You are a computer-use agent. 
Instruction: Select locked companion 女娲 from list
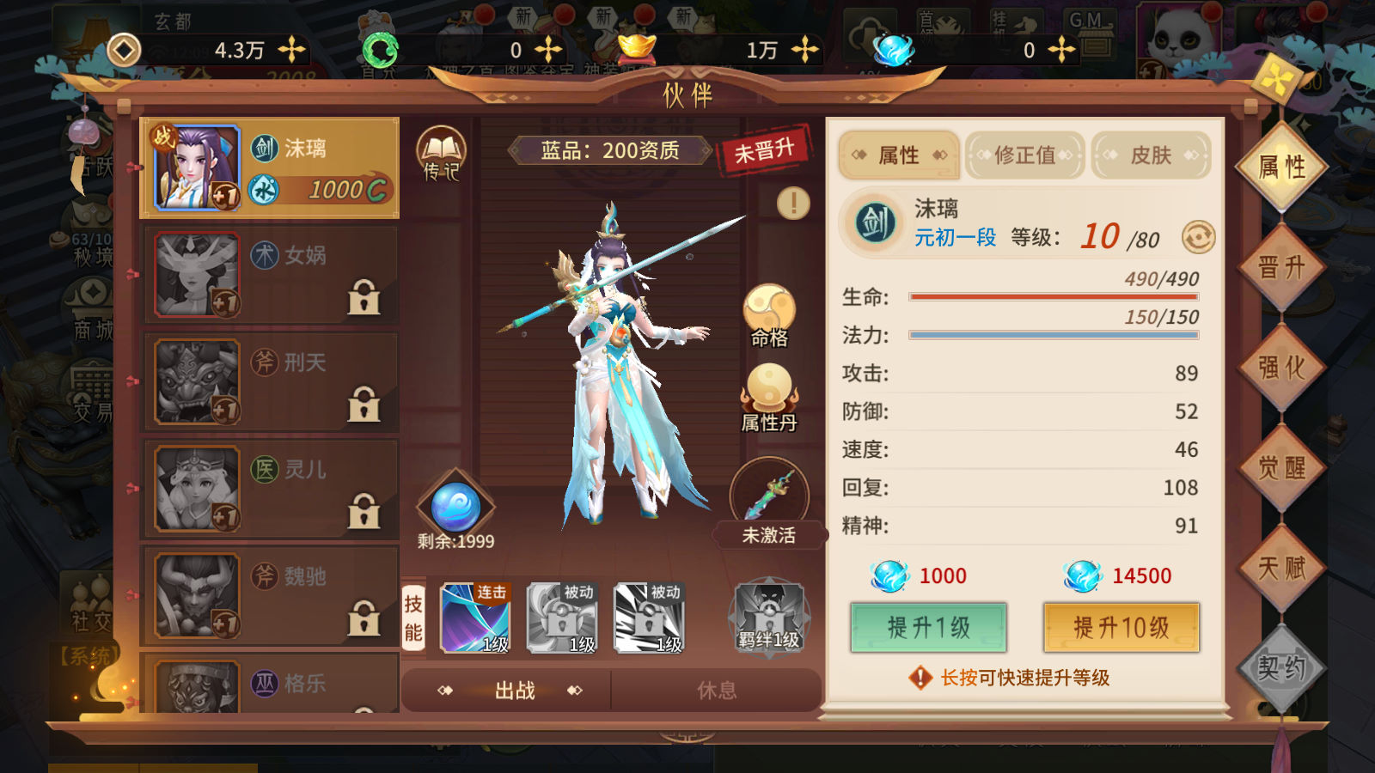coord(270,275)
